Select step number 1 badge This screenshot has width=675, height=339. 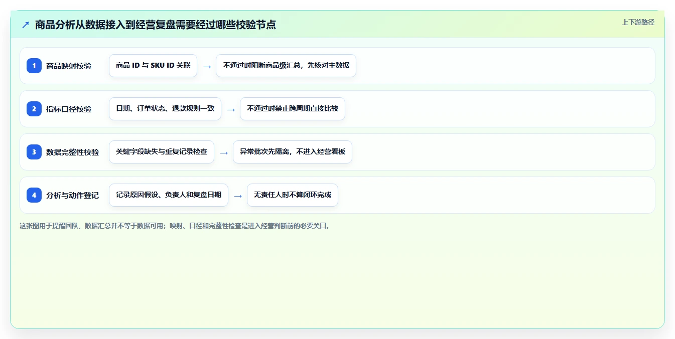click(34, 66)
